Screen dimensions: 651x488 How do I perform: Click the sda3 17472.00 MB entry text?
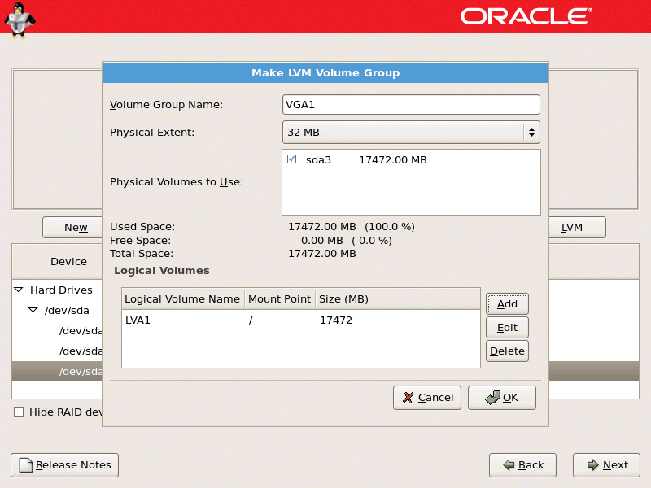366,159
